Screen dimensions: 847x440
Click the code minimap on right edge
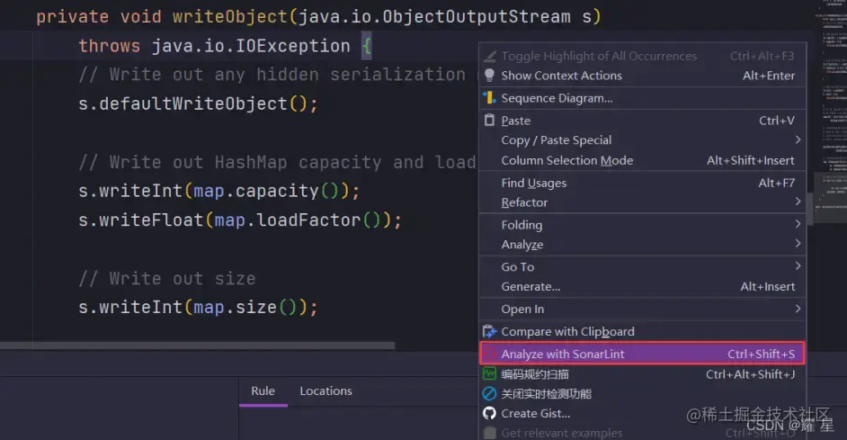(829, 113)
